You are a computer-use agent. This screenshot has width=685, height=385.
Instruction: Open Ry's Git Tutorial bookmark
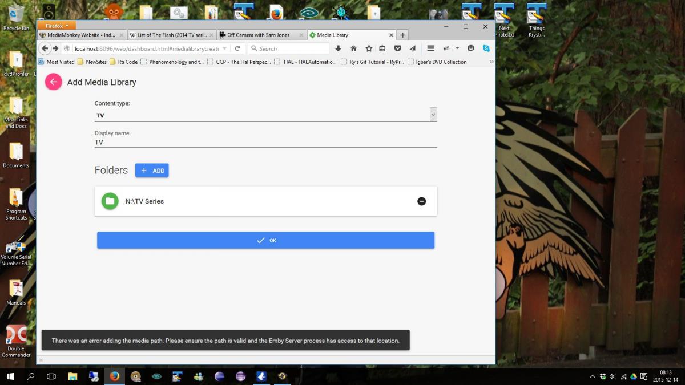coord(372,62)
